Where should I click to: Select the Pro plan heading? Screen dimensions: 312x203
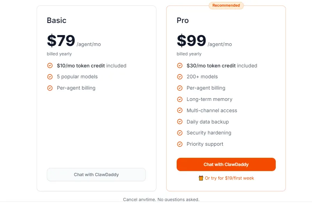[x=183, y=20]
